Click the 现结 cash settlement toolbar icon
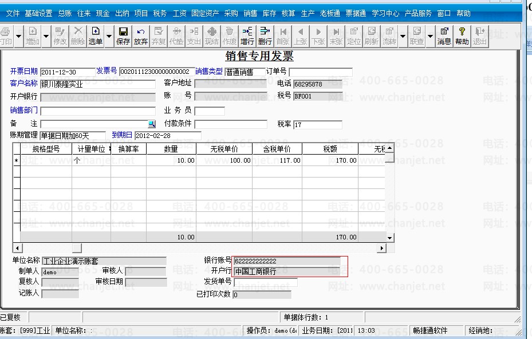532x339 pixels. (x=212, y=36)
